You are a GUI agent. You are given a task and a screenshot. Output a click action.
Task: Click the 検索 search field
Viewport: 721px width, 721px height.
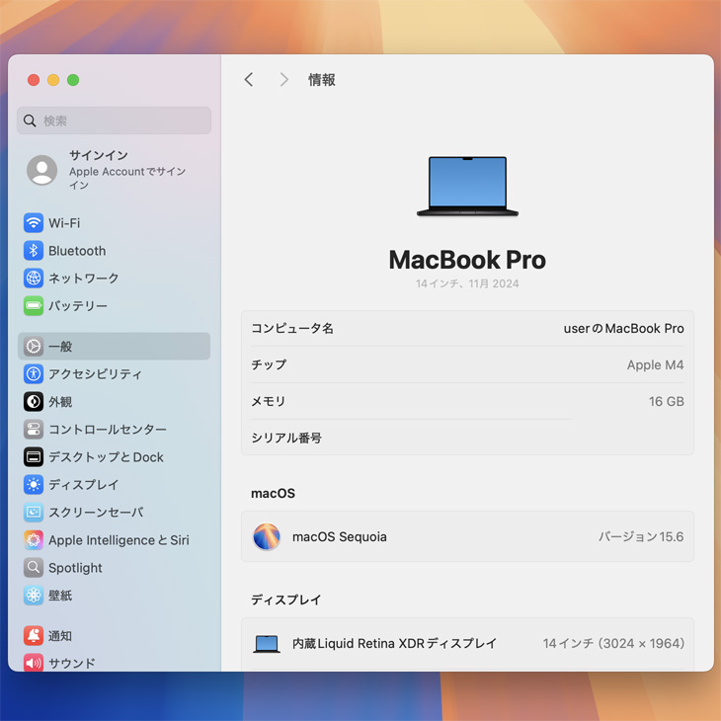click(114, 120)
